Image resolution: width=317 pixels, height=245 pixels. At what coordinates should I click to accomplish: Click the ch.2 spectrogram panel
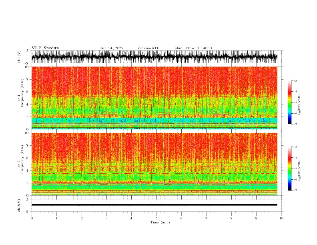[154, 164]
